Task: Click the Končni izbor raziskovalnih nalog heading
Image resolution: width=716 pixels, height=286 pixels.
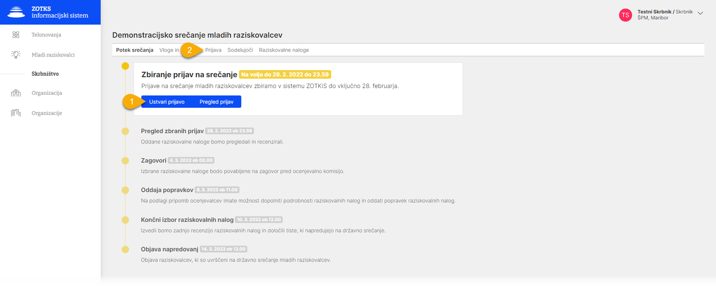Action: [x=187, y=220]
